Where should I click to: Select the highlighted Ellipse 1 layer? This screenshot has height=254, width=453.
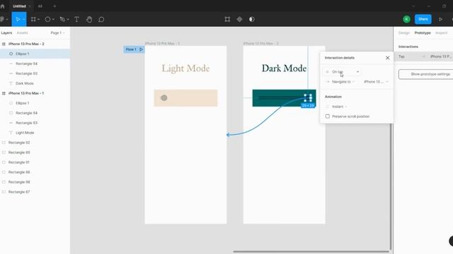click(35, 54)
